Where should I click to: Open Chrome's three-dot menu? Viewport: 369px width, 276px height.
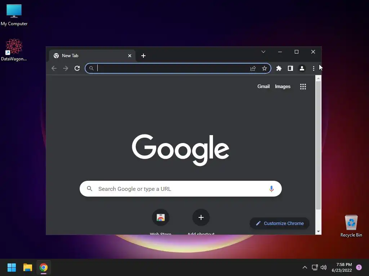click(314, 68)
